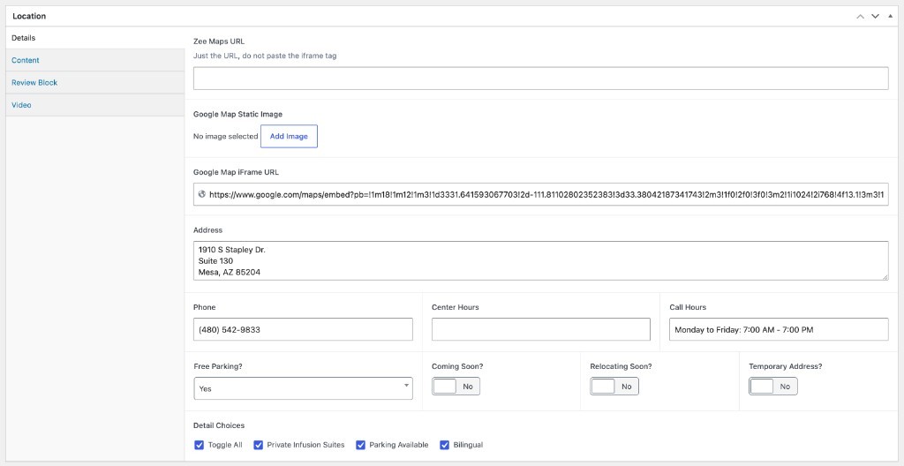Toggle the Coming Soon switch

[456, 387]
